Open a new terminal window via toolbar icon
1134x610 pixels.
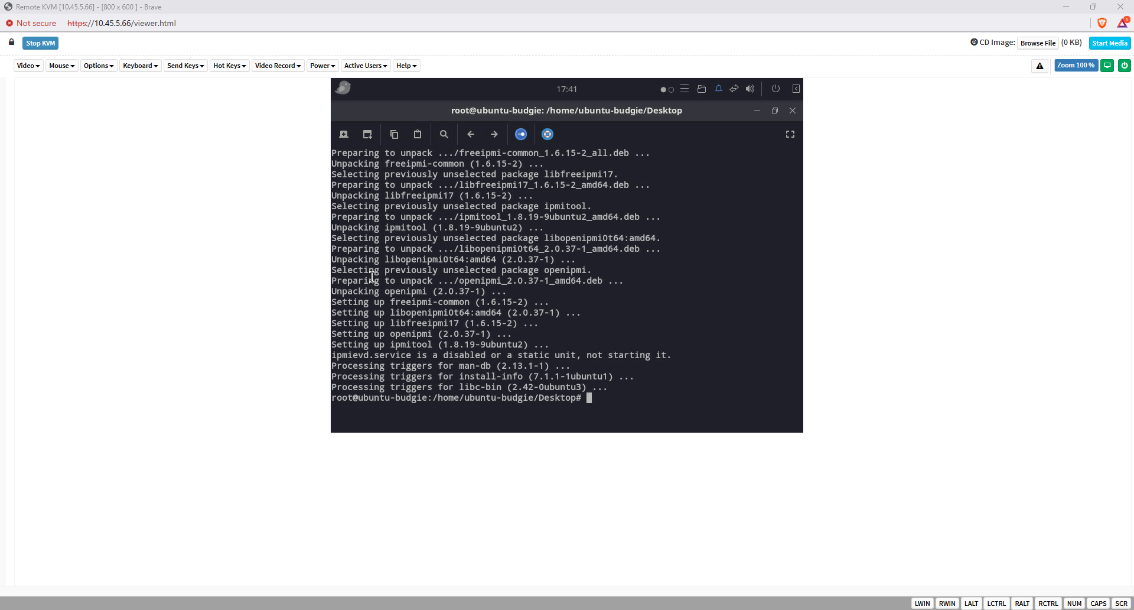coord(367,134)
